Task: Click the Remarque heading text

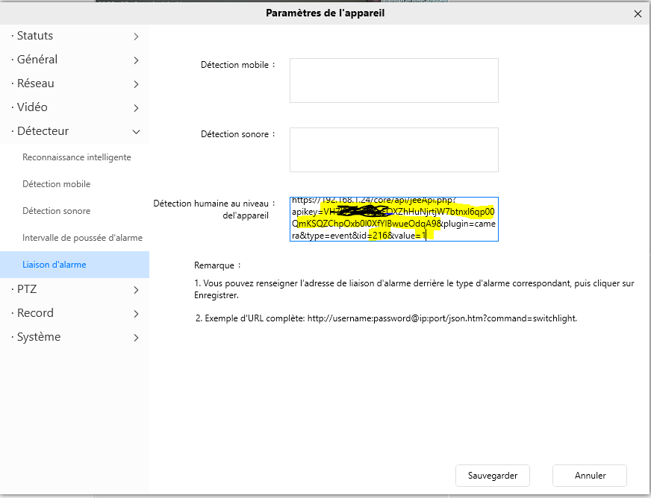Action: click(x=217, y=265)
